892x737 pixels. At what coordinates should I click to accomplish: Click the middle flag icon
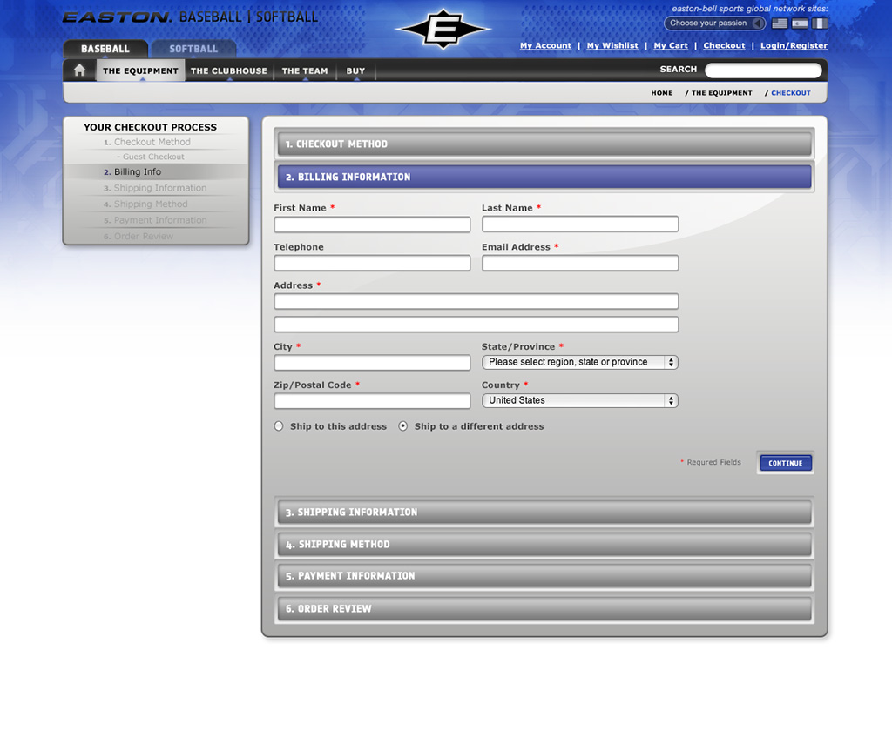[800, 23]
